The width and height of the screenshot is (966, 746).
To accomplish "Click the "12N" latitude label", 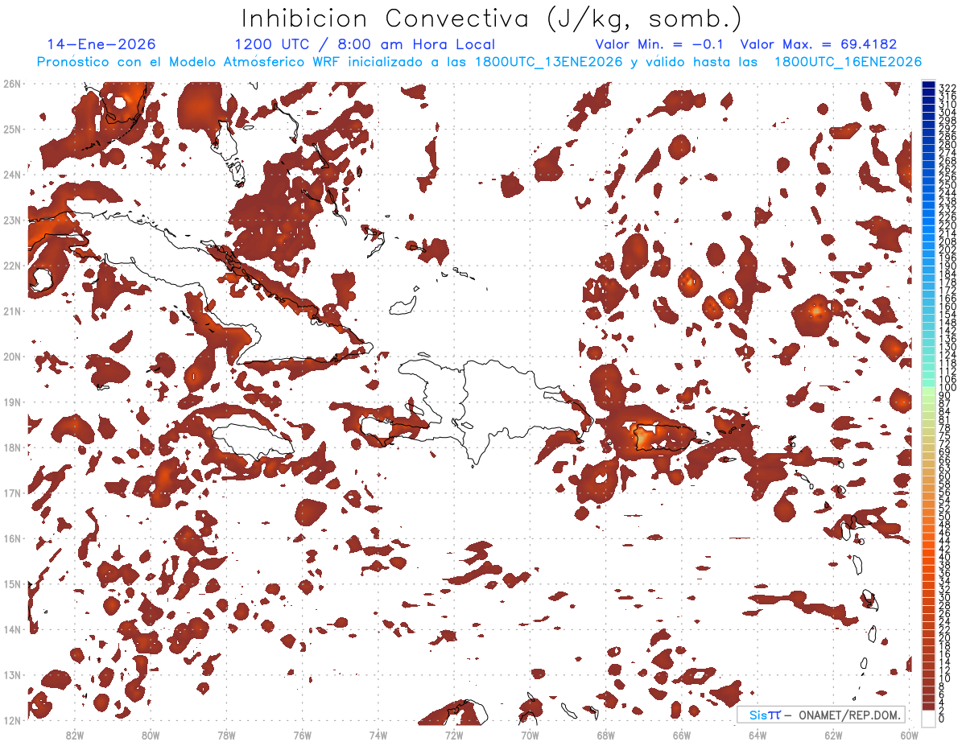I will [12, 720].
